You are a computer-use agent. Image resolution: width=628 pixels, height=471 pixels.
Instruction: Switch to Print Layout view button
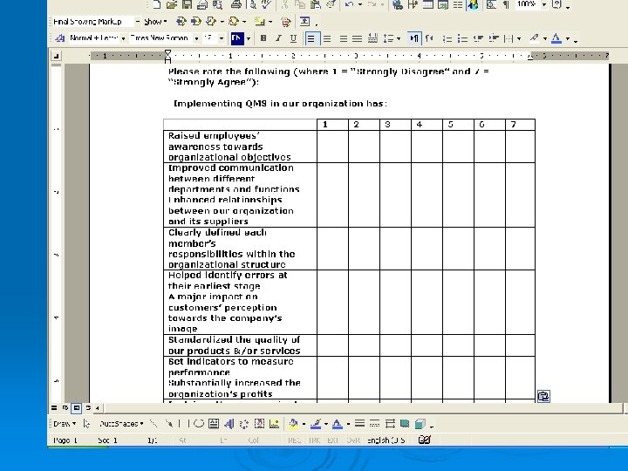tap(77, 408)
